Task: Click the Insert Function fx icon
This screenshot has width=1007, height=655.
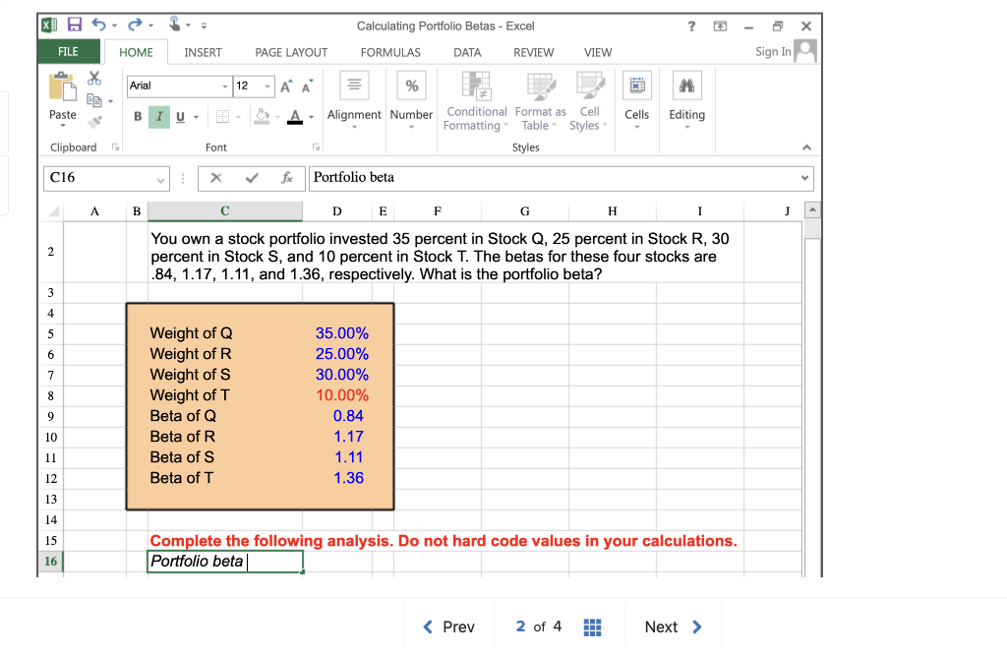Action: [286, 178]
